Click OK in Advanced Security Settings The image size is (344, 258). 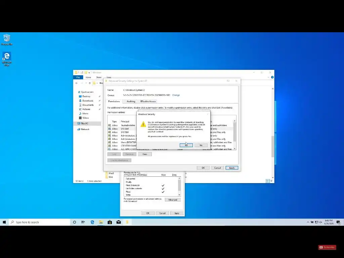click(x=203, y=168)
